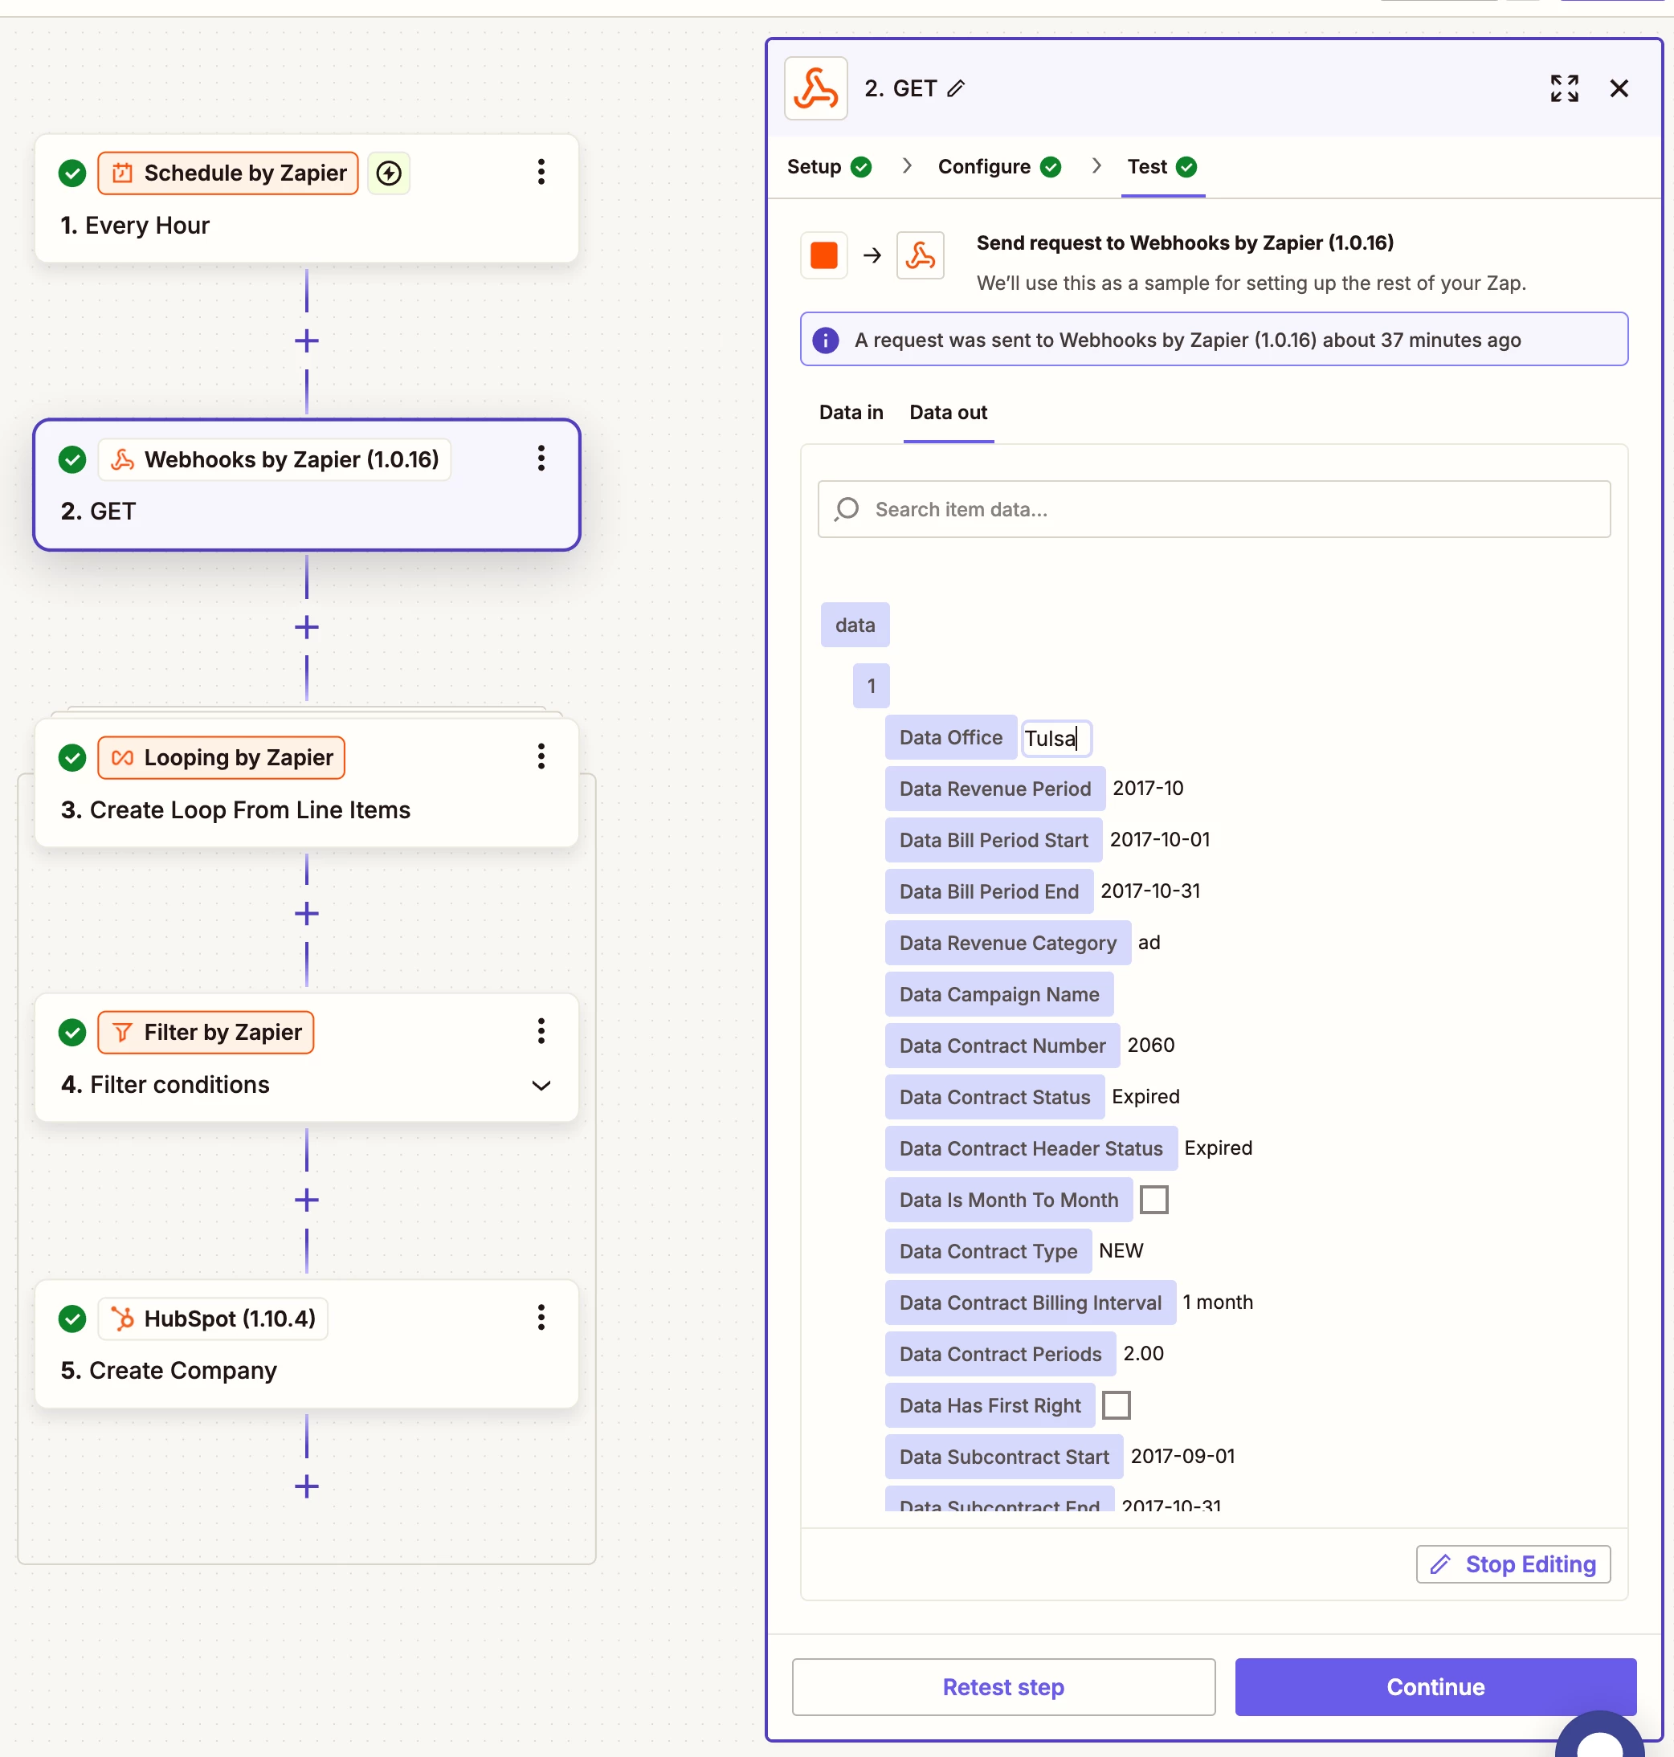Click the HubSpot (1.10.4) app badge

[x=213, y=1319]
